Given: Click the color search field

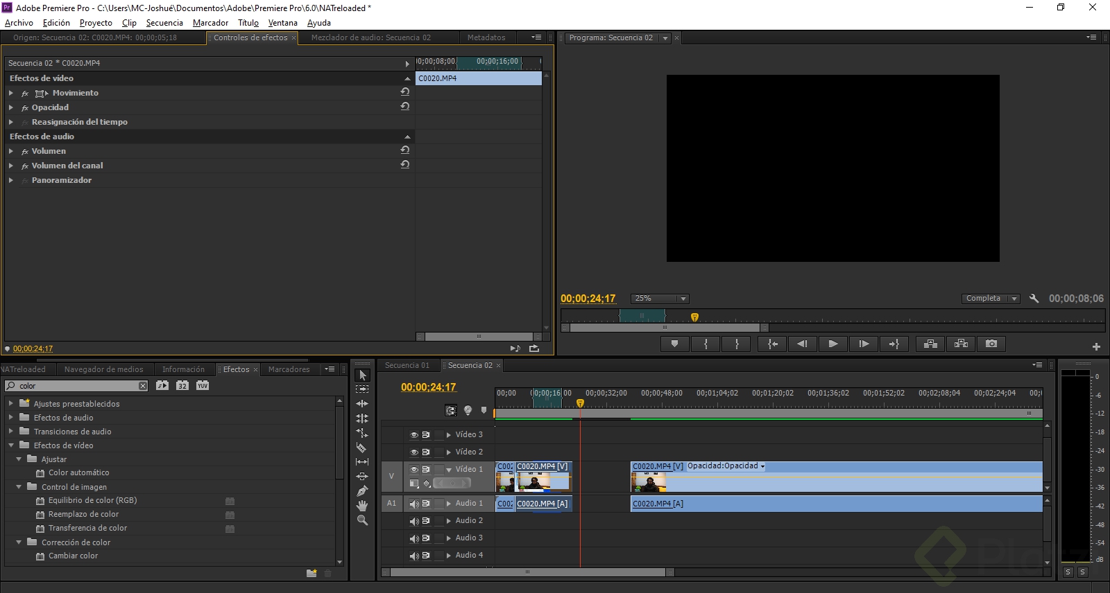Looking at the screenshot, I should [x=76, y=386].
